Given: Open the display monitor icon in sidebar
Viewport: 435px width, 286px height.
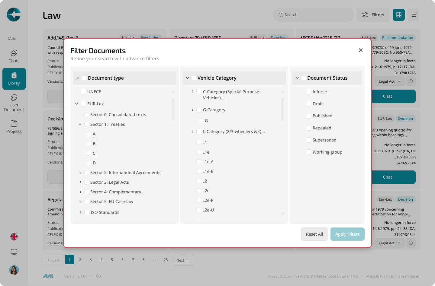Looking at the screenshot, I should tap(14, 252).
